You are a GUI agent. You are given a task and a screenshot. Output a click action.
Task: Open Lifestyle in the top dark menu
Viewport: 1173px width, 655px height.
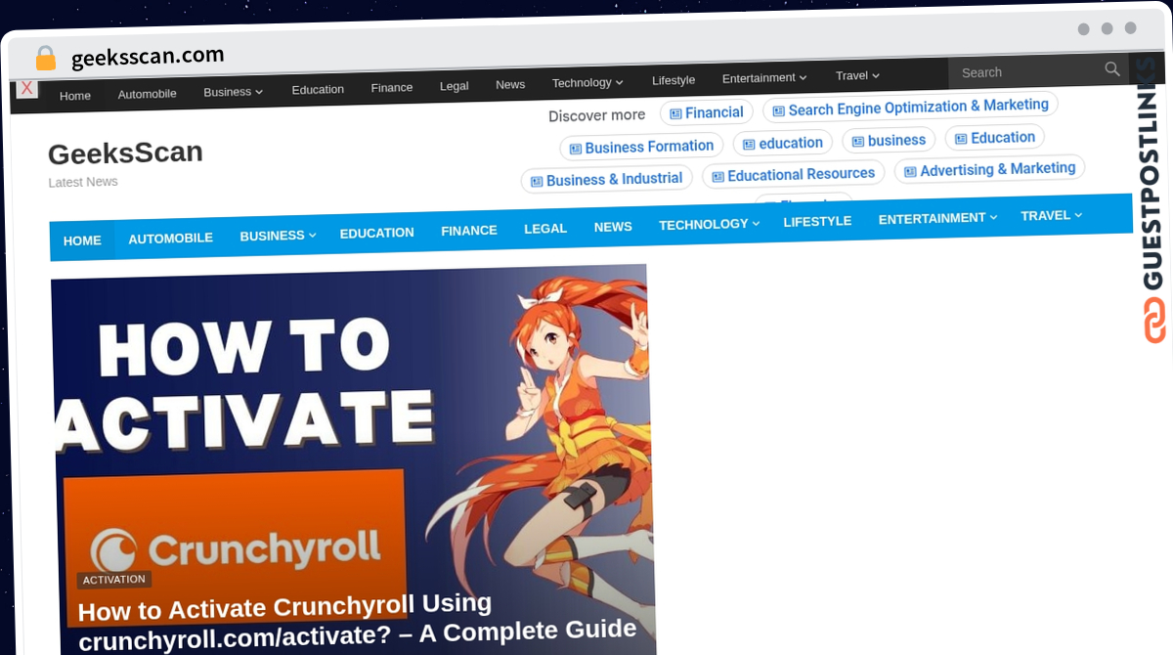click(673, 80)
